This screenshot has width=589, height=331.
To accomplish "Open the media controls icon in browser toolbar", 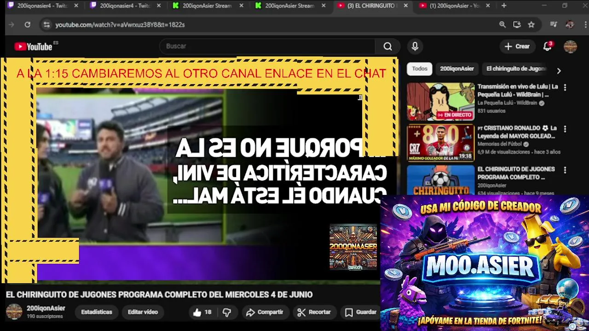I will 554,25.
